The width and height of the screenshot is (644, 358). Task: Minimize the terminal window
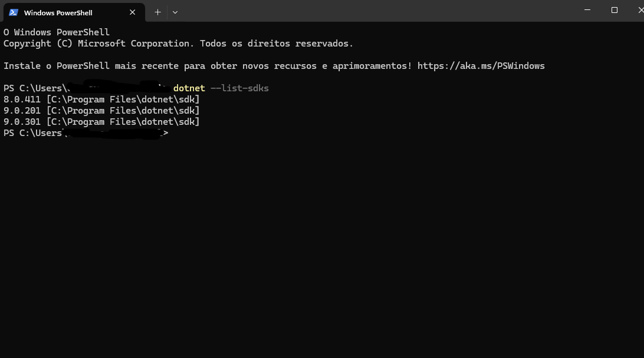pos(587,10)
